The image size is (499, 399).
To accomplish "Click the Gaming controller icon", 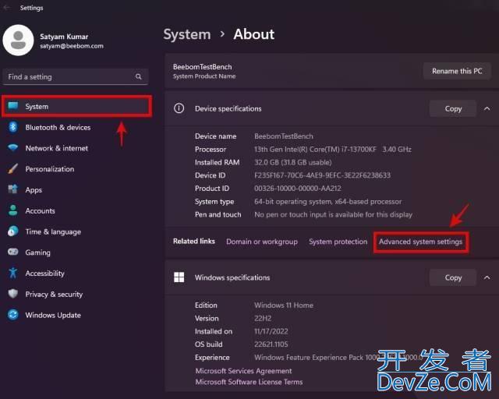I will [x=13, y=252].
